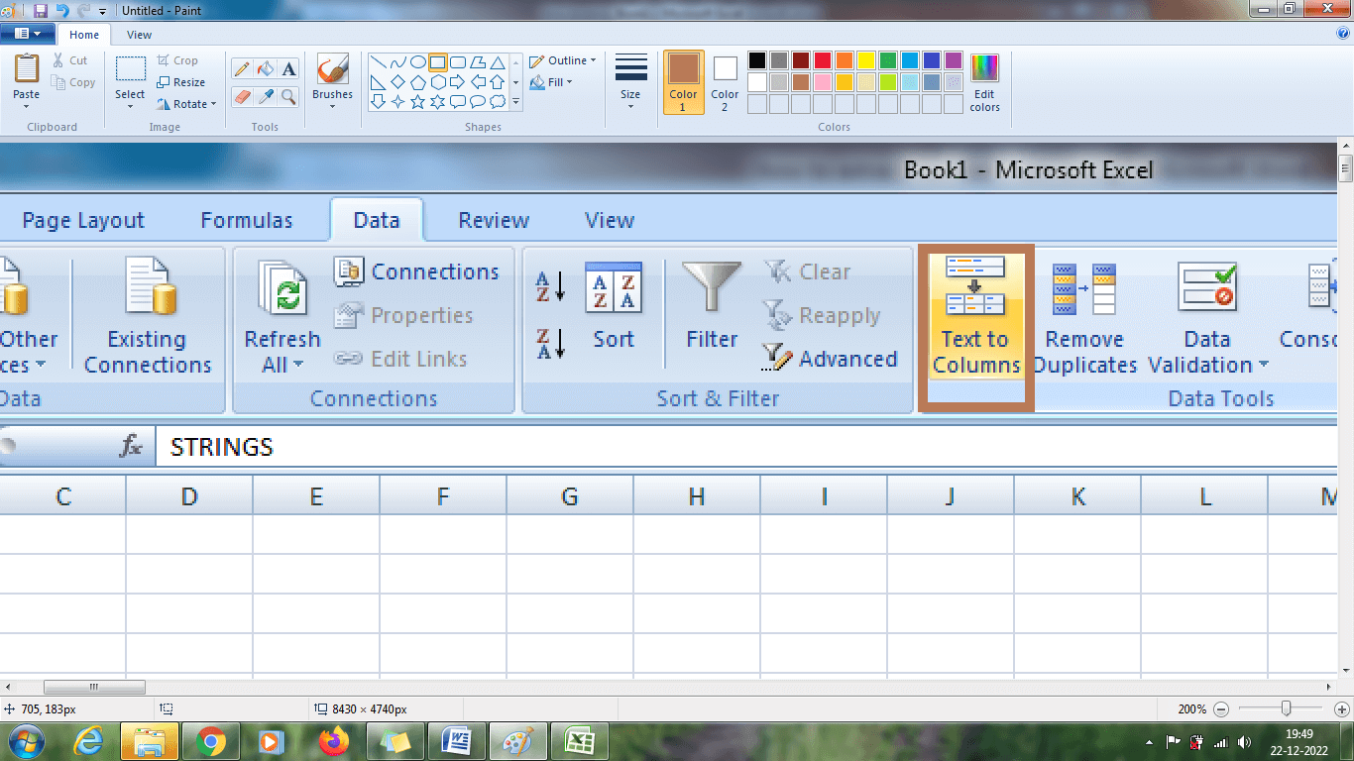This screenshot has width=1354, height=761.
Task: Click the zoom slider handle
Action: [x=1286, y=708]
